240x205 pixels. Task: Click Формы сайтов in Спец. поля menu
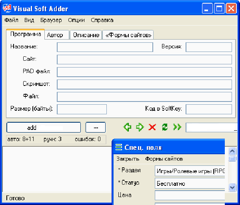point(164,159)
